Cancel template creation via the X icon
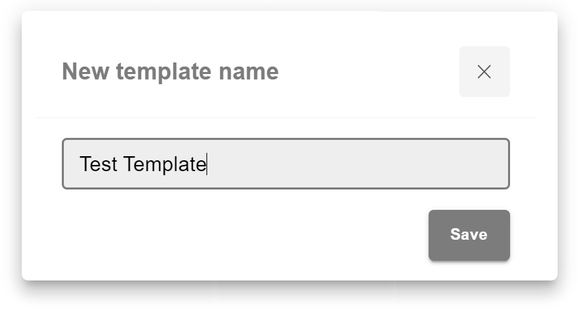 click(484, 72)
